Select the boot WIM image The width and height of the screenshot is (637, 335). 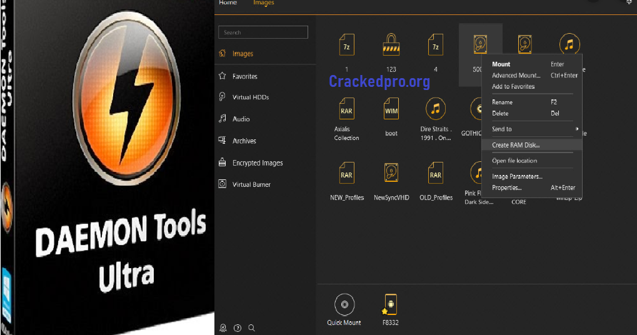coord(391,109)
